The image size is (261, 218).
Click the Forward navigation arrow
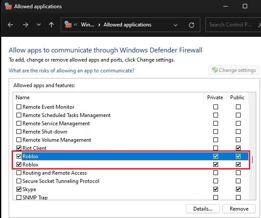(x=26, y=25)
